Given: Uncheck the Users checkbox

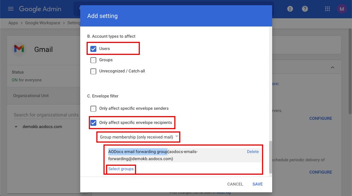Looking at the screenshot, I should 93,49.
